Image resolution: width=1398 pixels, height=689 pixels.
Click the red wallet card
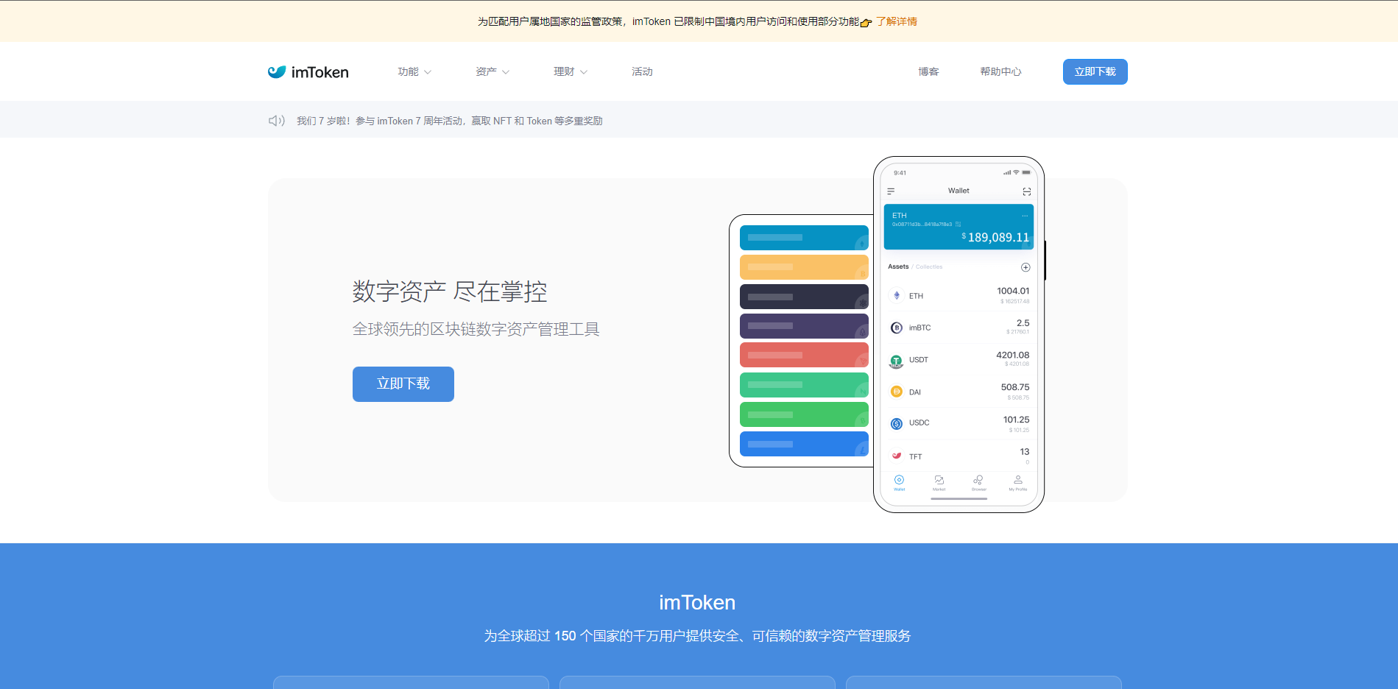click(804, 355)
